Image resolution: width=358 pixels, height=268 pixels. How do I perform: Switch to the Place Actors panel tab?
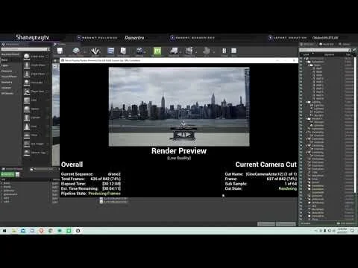[11, 44]
